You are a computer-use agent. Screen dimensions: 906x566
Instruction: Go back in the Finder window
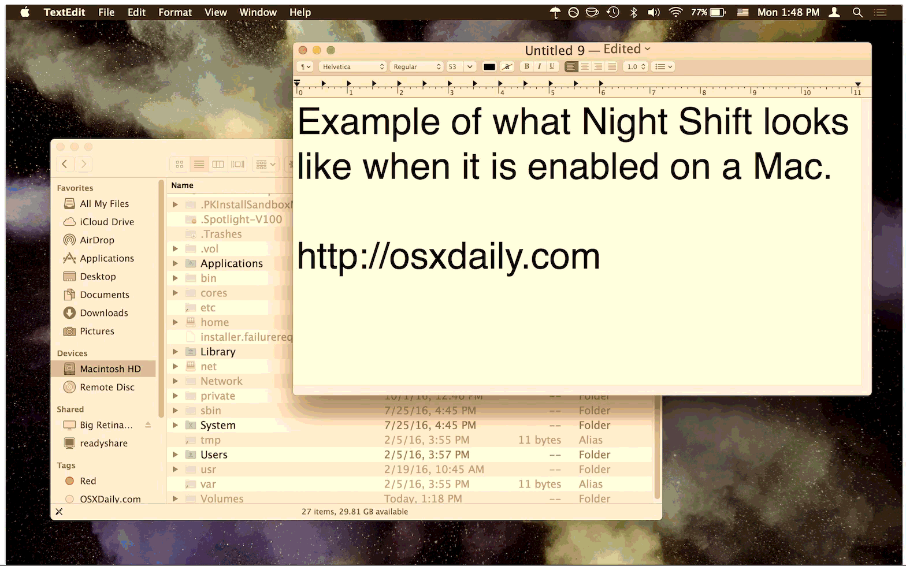65,164
